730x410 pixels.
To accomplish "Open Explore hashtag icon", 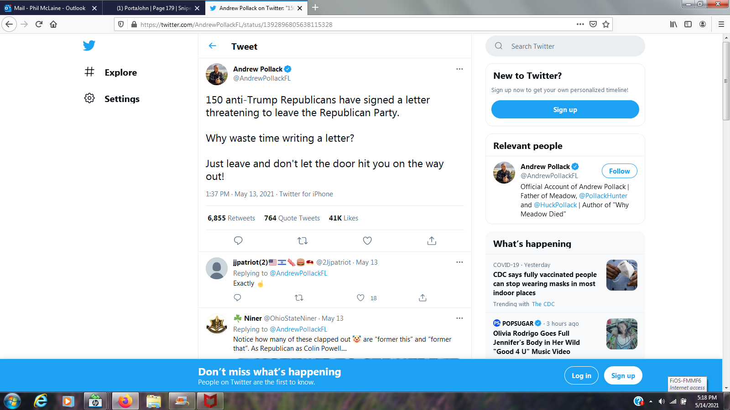I will coord(89,72).
